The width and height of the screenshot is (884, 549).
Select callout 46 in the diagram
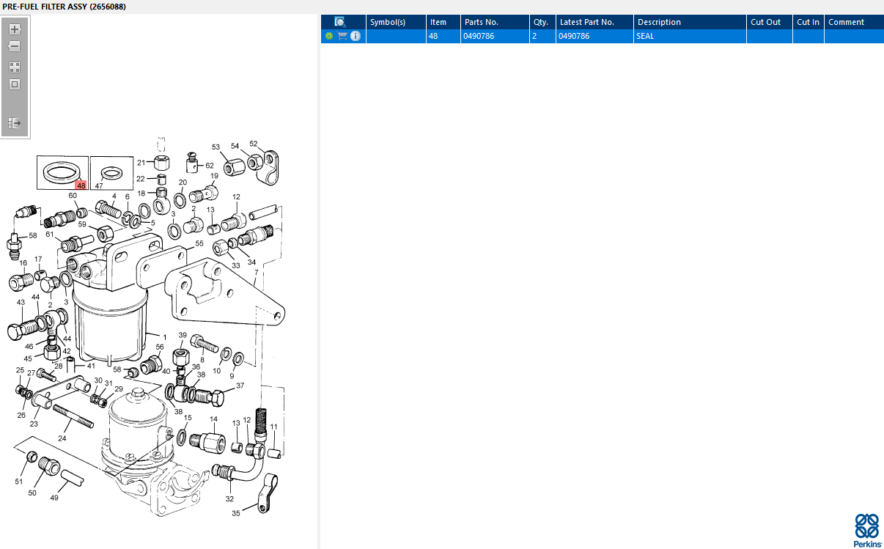(29, 346)
